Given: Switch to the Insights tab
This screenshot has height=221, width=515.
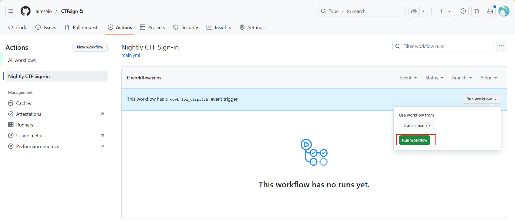Looking at the screenshot, I should coord(219,27).
